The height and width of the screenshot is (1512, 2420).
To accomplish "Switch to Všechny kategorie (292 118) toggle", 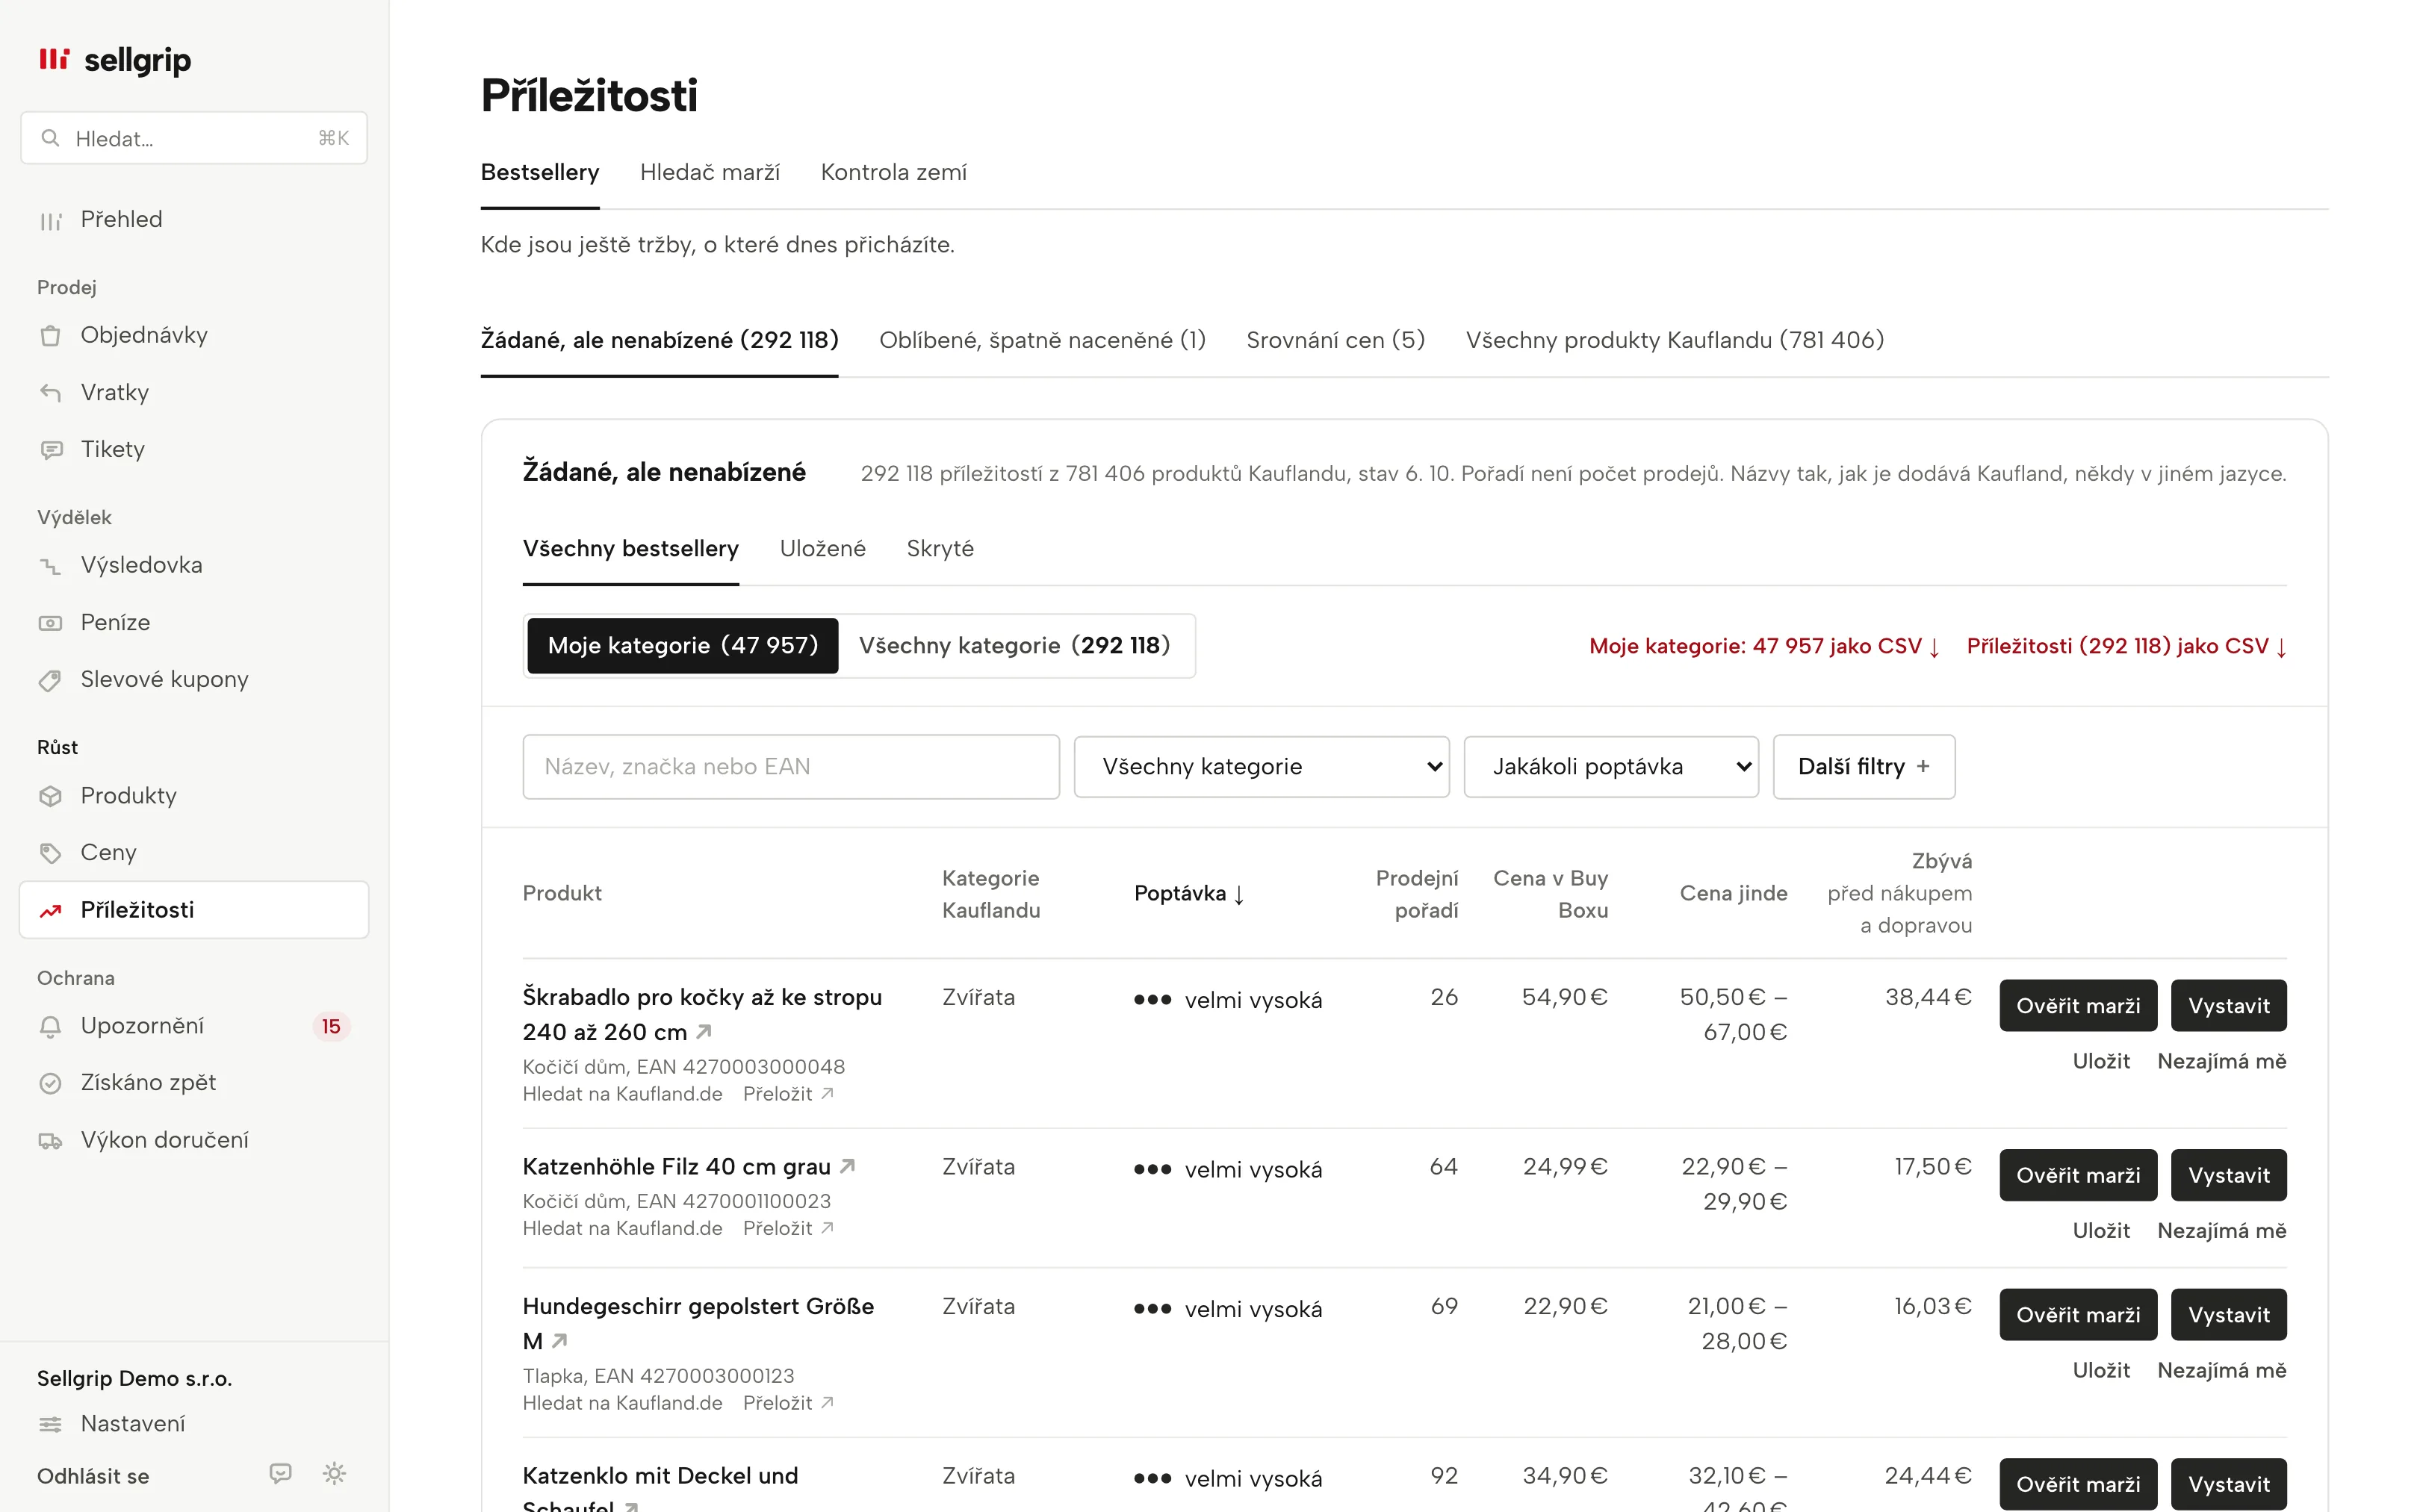I will [1014, 646].
